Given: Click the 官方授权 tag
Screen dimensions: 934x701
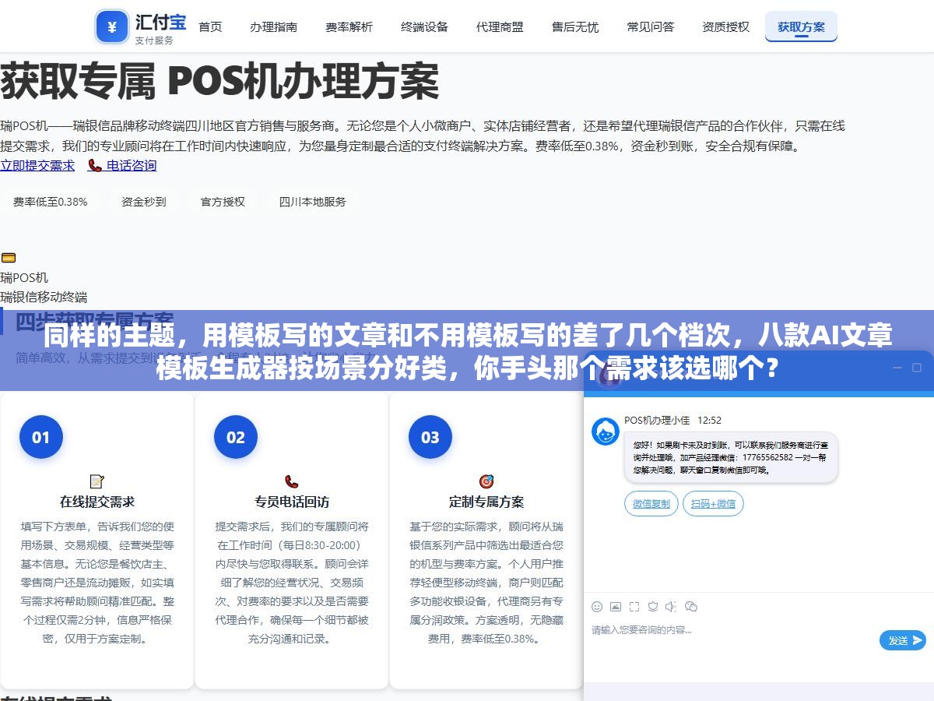Looking at the screenshot, I should click(x=223, y=202).
